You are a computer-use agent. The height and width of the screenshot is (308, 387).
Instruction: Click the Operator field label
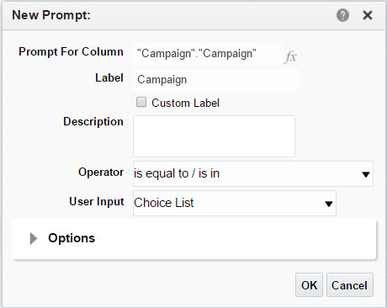(x=101, y=172)
